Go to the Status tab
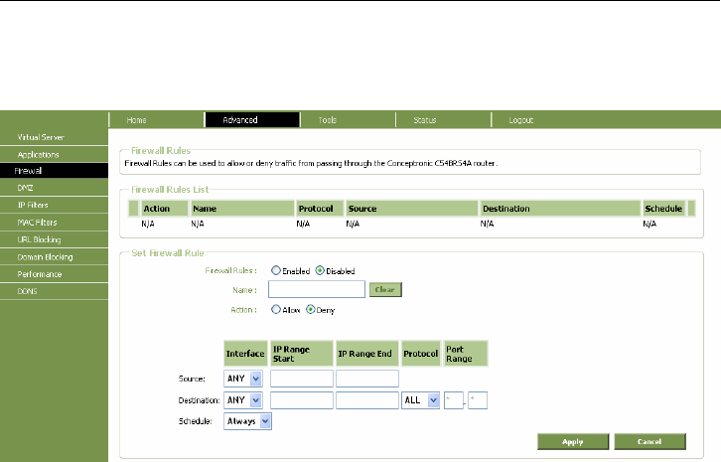The image size is (721, 462). click(424, 119)
